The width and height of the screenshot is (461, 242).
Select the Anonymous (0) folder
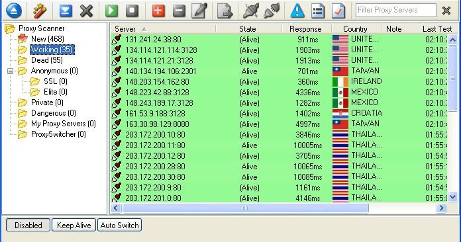point(54,71)
